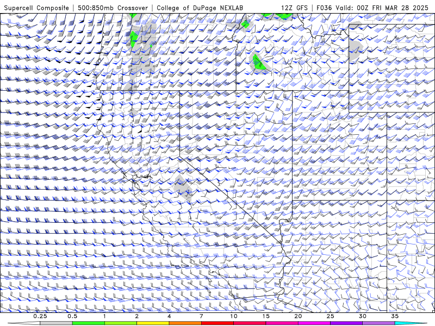Select the red 7–10 color bar segment
The image size is (435, 326).
point(217,323)
